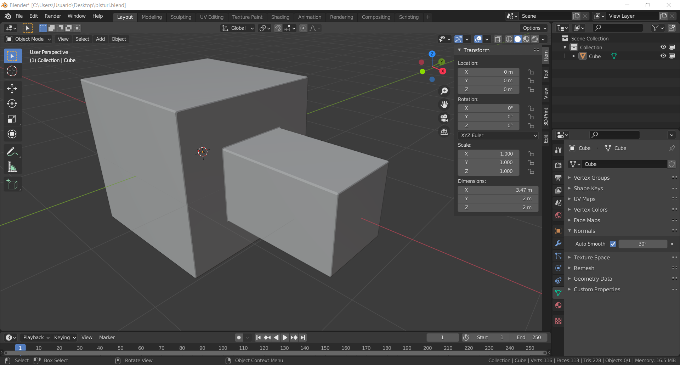
Task: Toggle Auto Smooth checkbox
Action: click(x=613, y=244)
